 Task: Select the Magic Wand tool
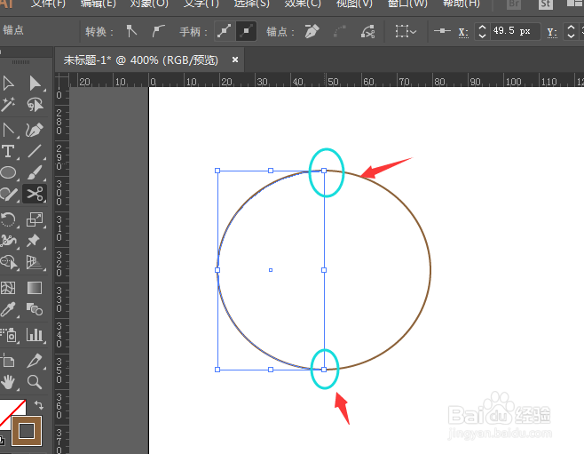point(8,105)
